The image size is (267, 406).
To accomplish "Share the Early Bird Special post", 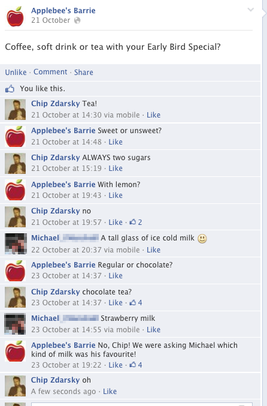I will point(83,72).
